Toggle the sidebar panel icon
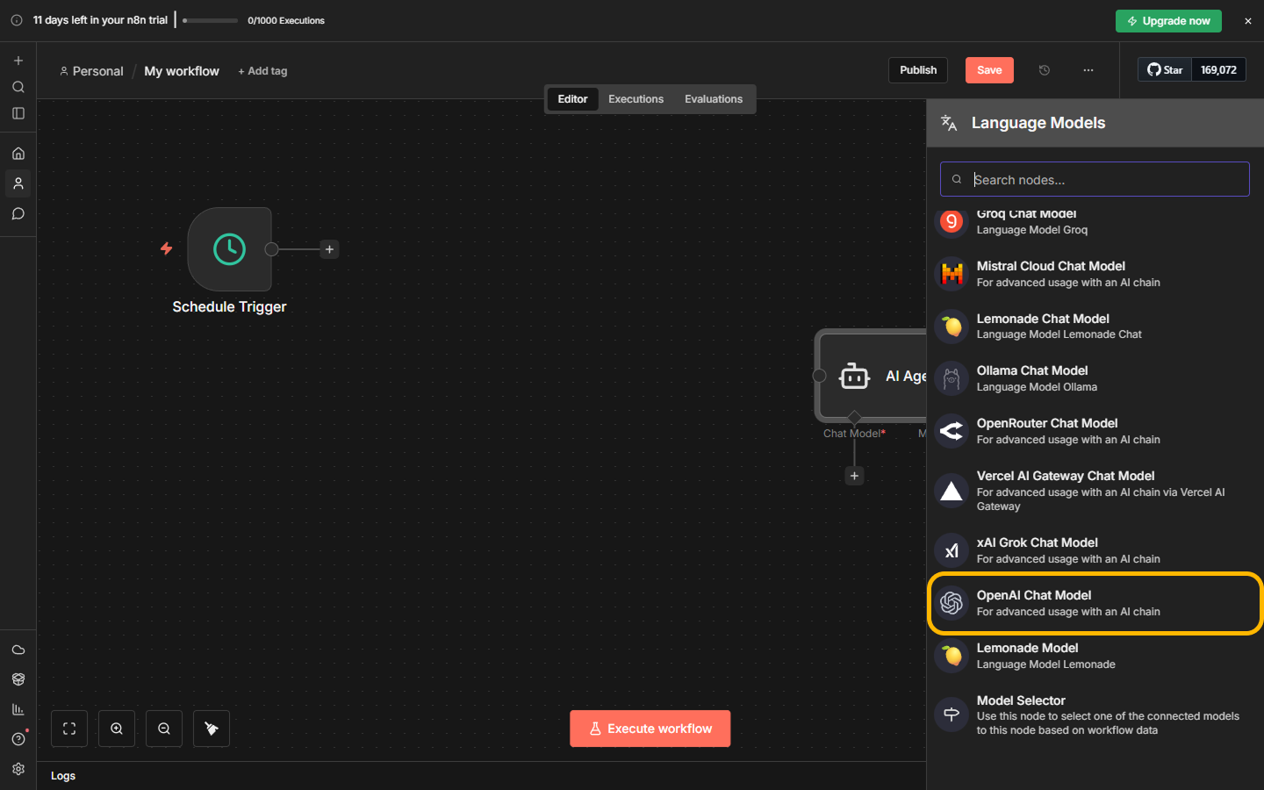 18,113
